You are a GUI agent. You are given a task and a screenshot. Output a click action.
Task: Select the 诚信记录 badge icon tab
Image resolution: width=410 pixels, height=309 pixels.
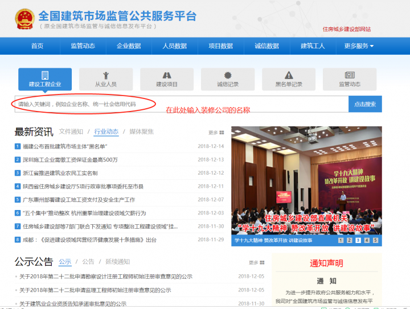click(x=228, y=79)
